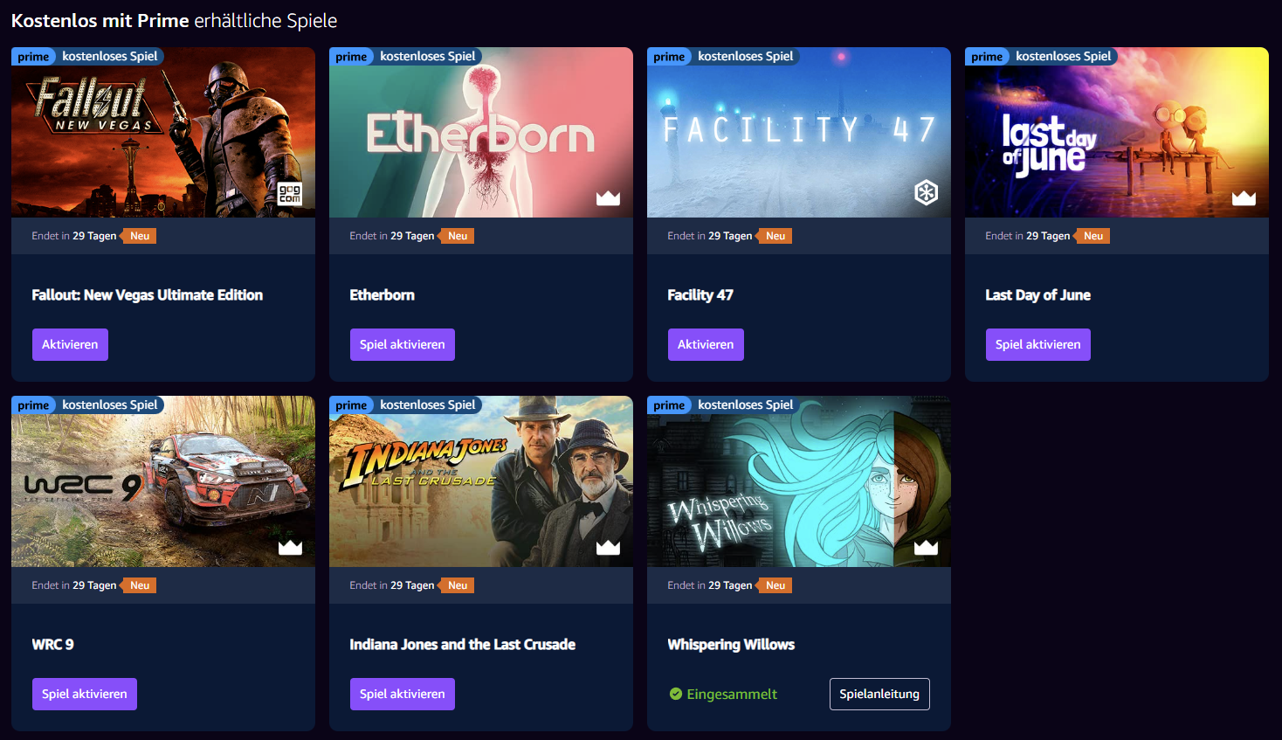The height and width of the screenshot is (740, 1282).
Task: Open Spielanleitung for Whispering Willows
Action: point(879,694)
